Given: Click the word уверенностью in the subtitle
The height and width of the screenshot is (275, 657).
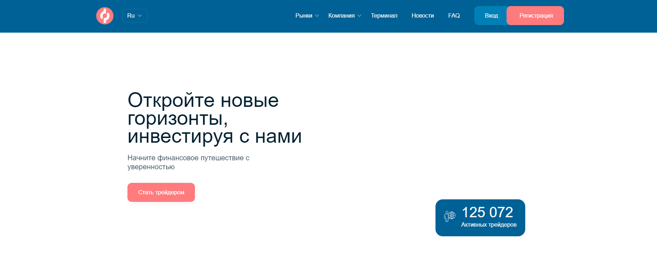Looking at the screenshot, I should [x=151, y=167].
